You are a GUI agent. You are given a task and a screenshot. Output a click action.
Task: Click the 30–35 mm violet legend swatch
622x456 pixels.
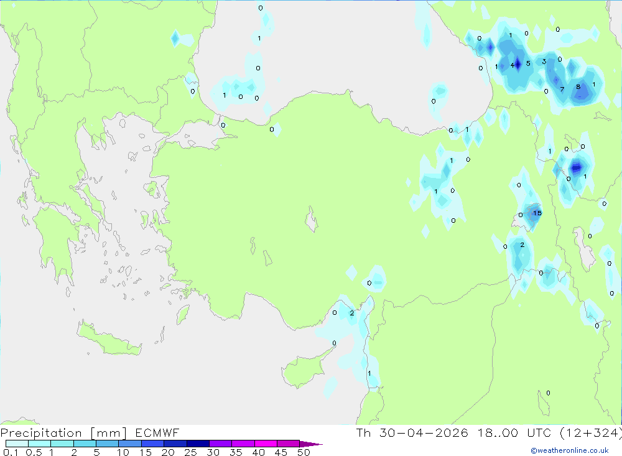point(221,444)
